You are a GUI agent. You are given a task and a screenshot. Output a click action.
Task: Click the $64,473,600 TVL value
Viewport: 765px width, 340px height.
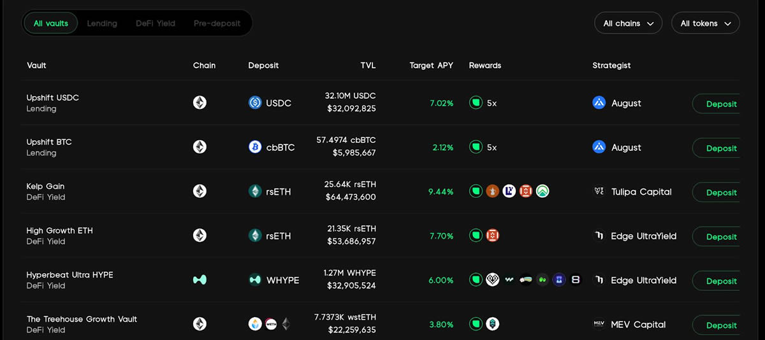351,197
